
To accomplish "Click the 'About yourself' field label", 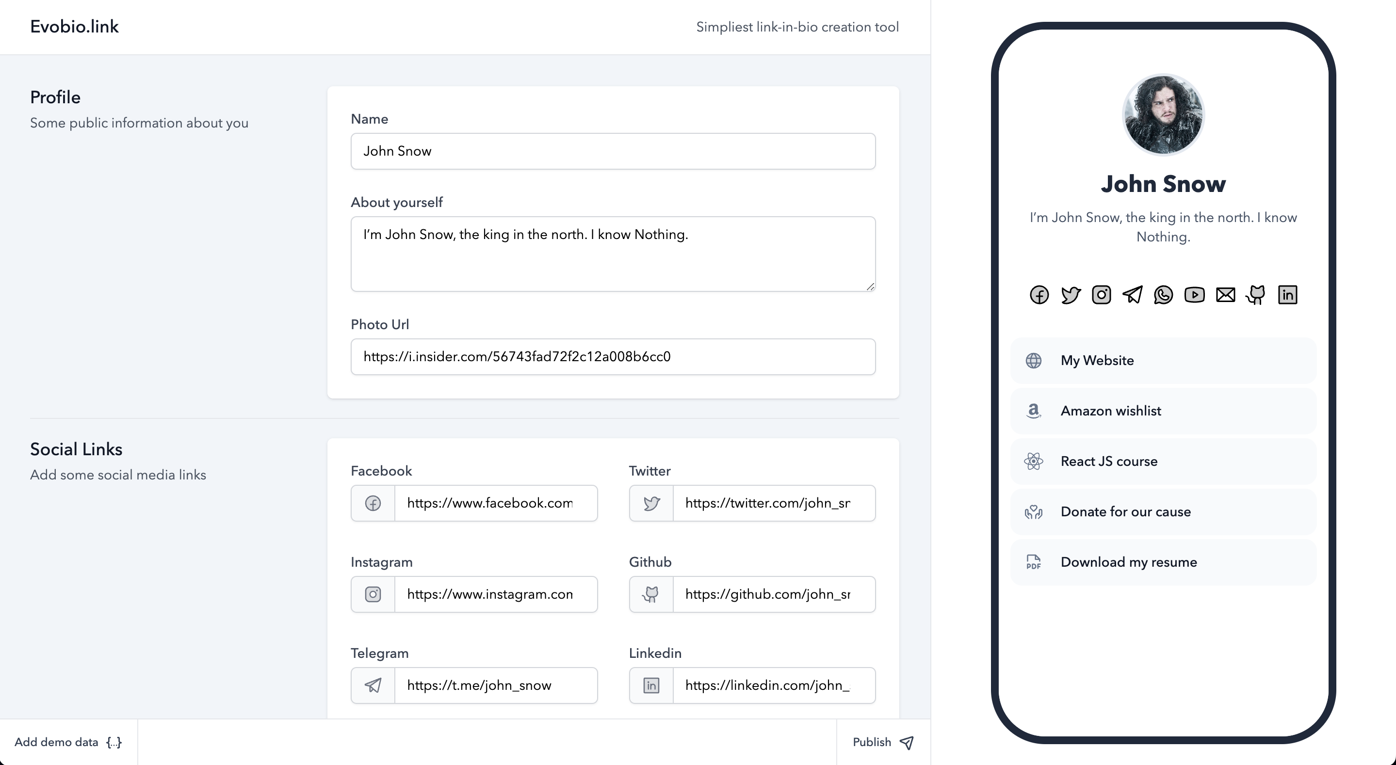I will [x=397, y=203].
